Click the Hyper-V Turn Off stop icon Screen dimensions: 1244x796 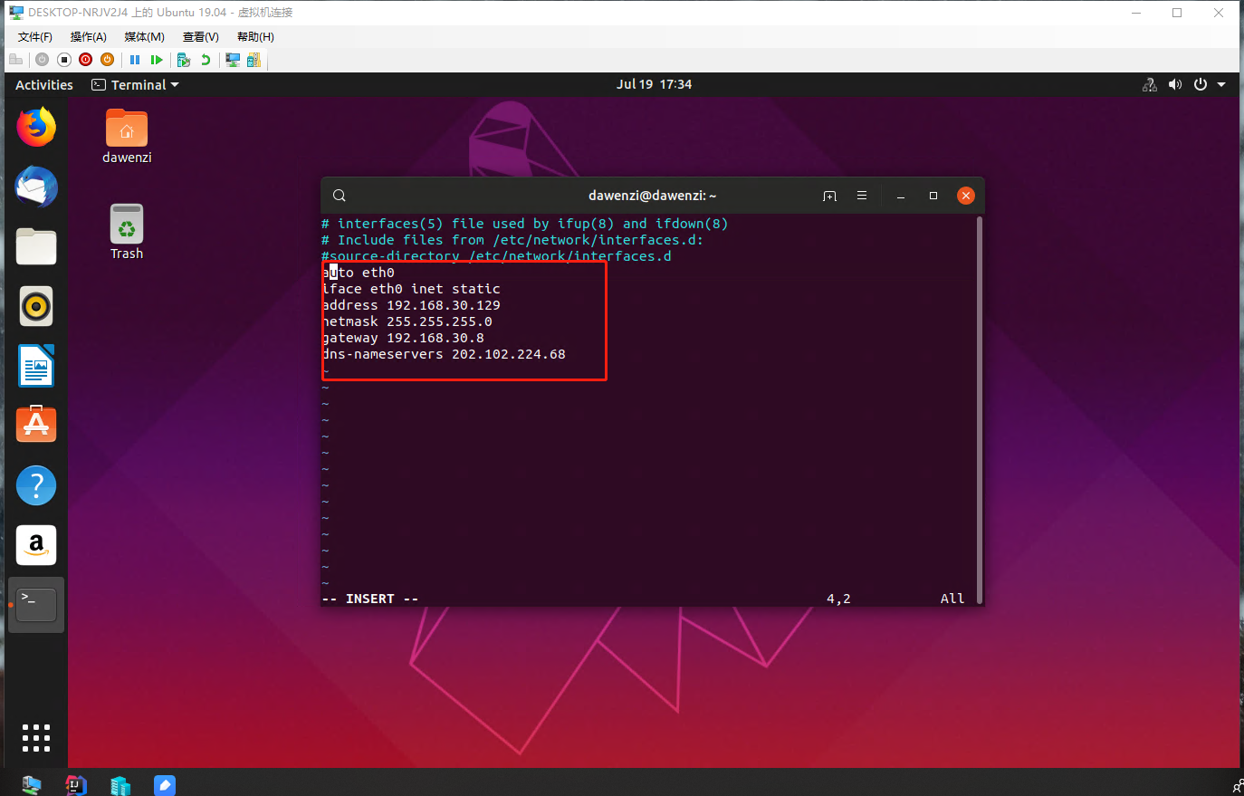tap(64, 60)
